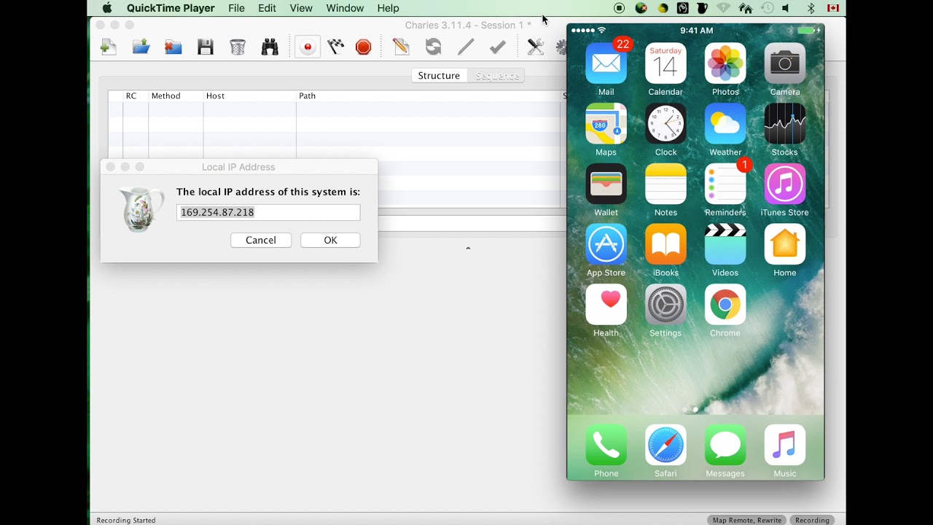This screenshot has height=525, width=933.
Task: Click the screen recording stop icon in menu bar
Action: coord(620,8)
